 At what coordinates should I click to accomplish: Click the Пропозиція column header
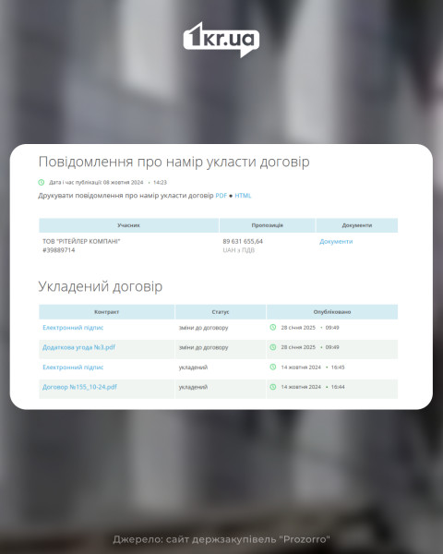[x=268, y=225]
